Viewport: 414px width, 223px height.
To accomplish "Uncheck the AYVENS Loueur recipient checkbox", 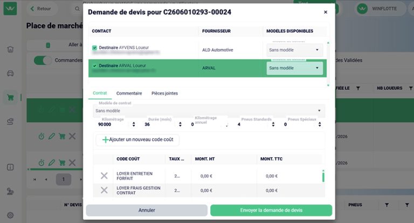I will click(94, 48).
